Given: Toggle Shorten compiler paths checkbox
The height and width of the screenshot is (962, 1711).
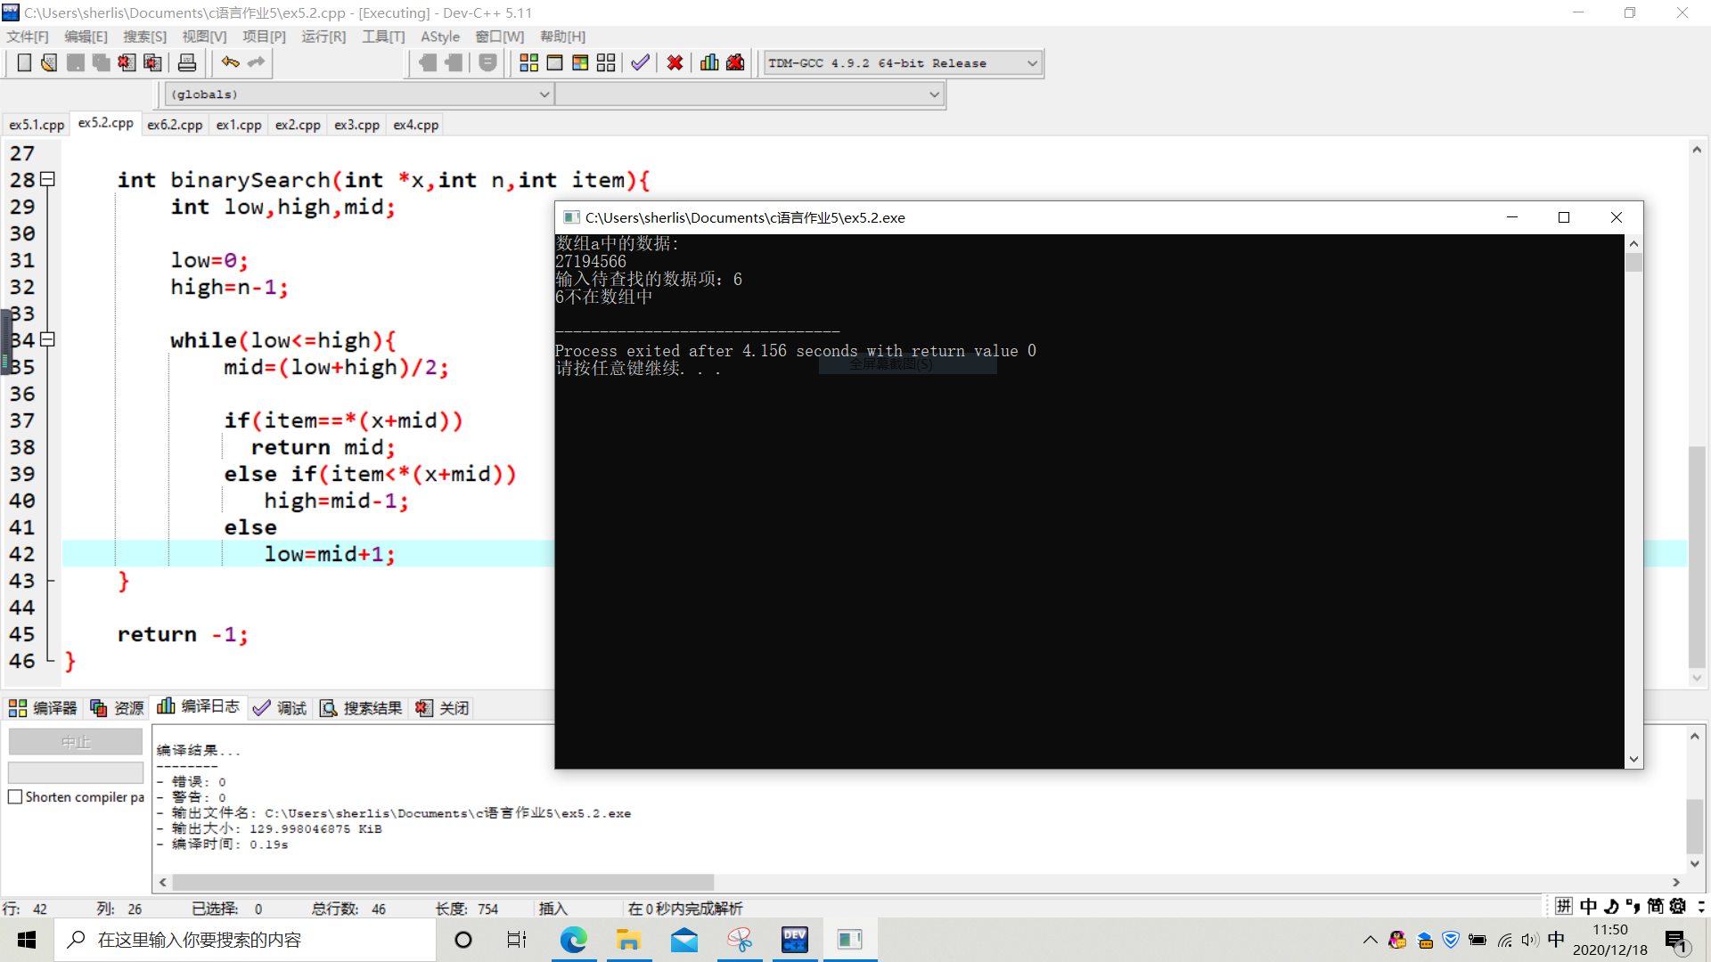Looking at the screenshot, I should (x=15, y=797).
